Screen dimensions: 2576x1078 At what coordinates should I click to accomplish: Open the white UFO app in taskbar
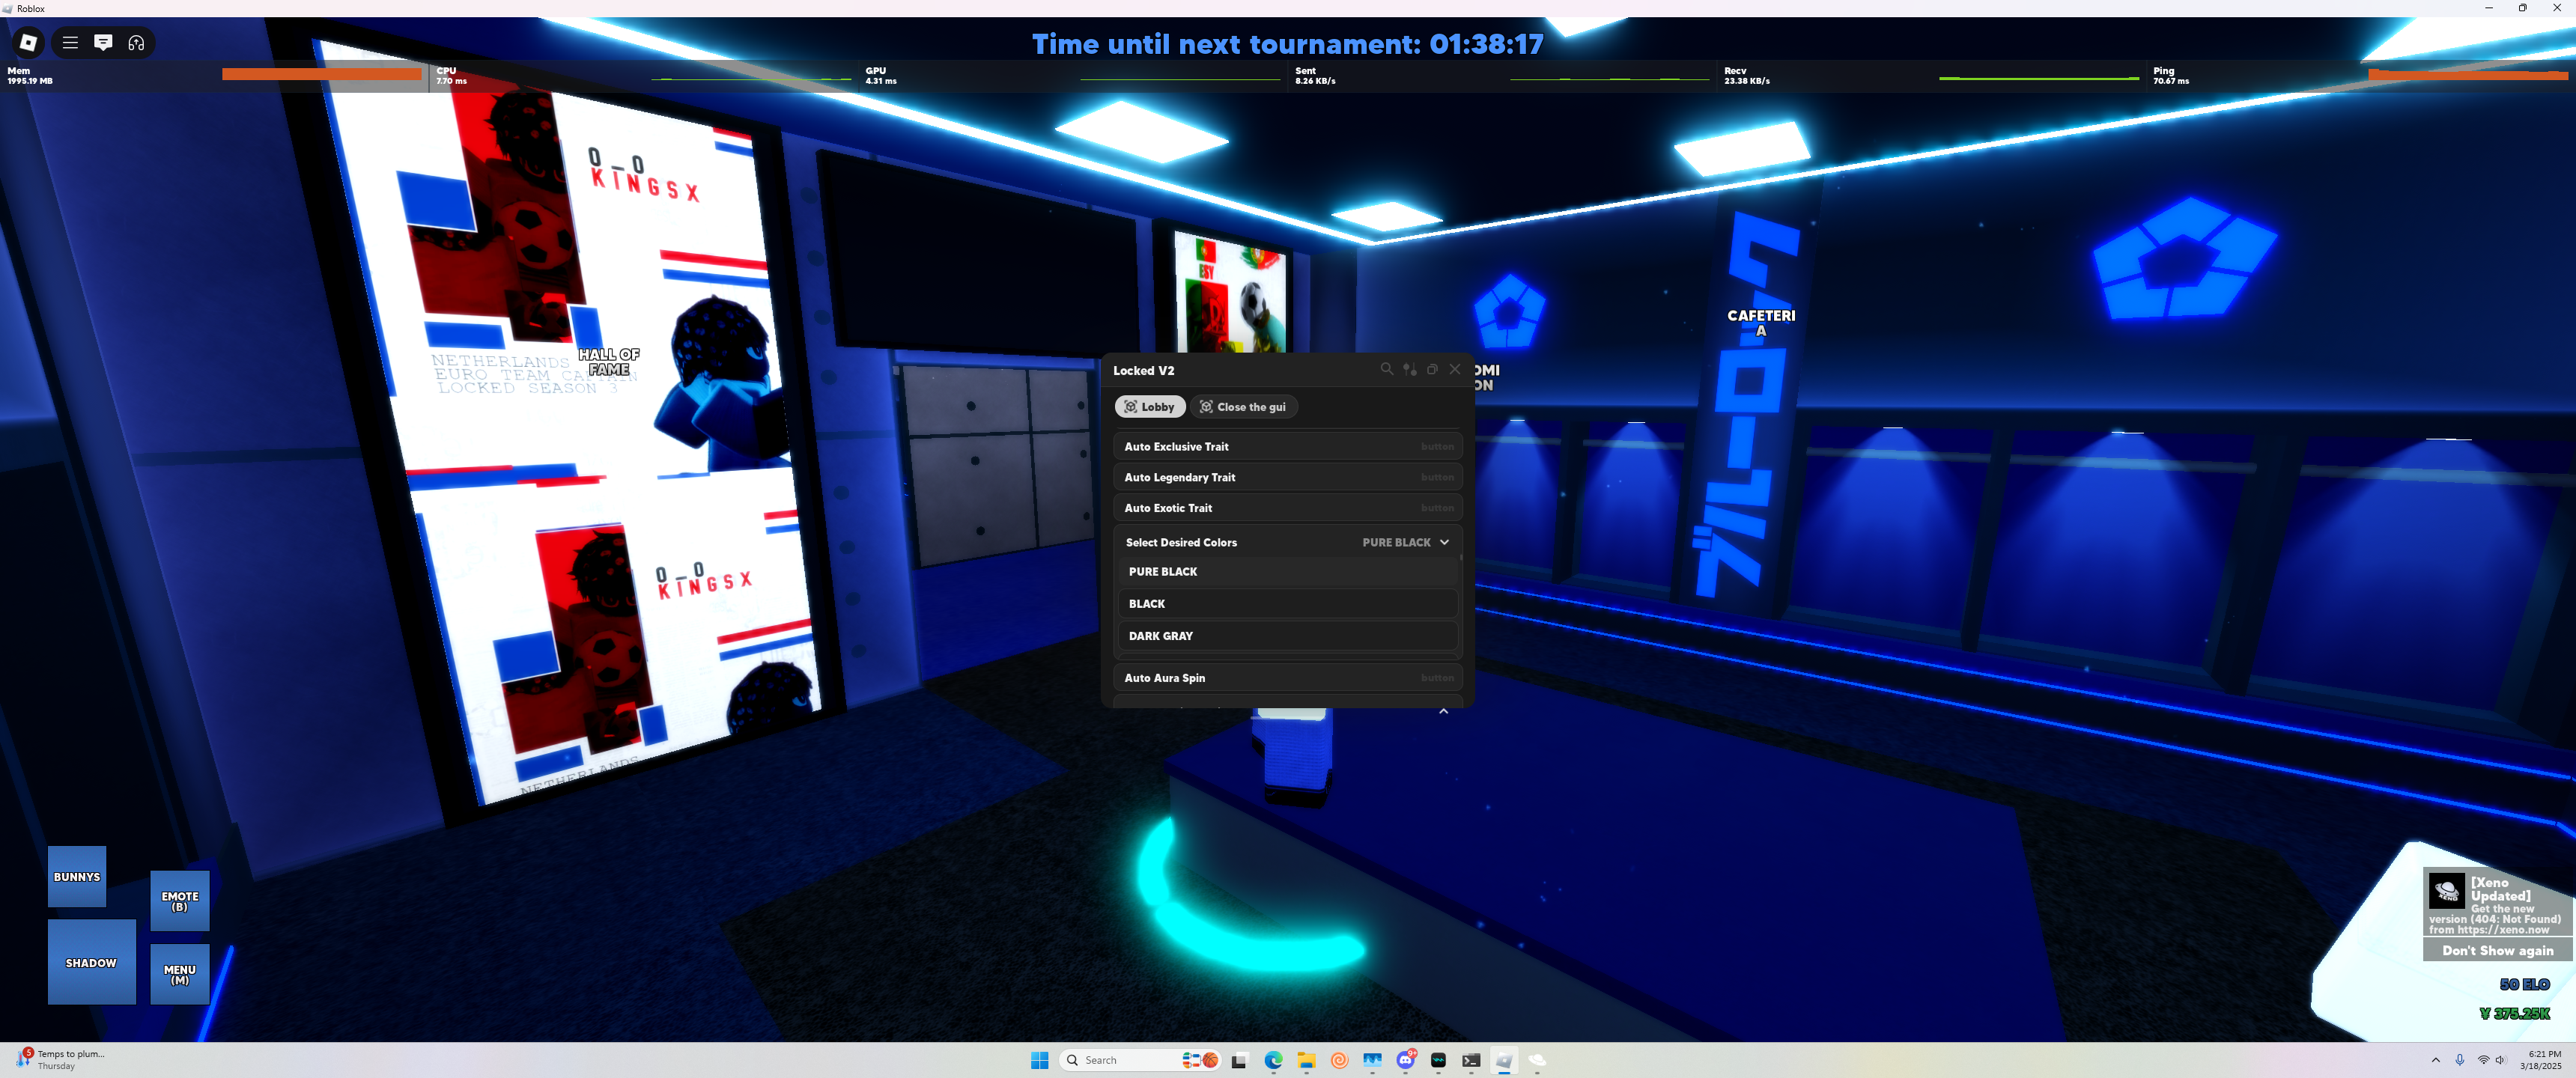click(1537, 1060)
